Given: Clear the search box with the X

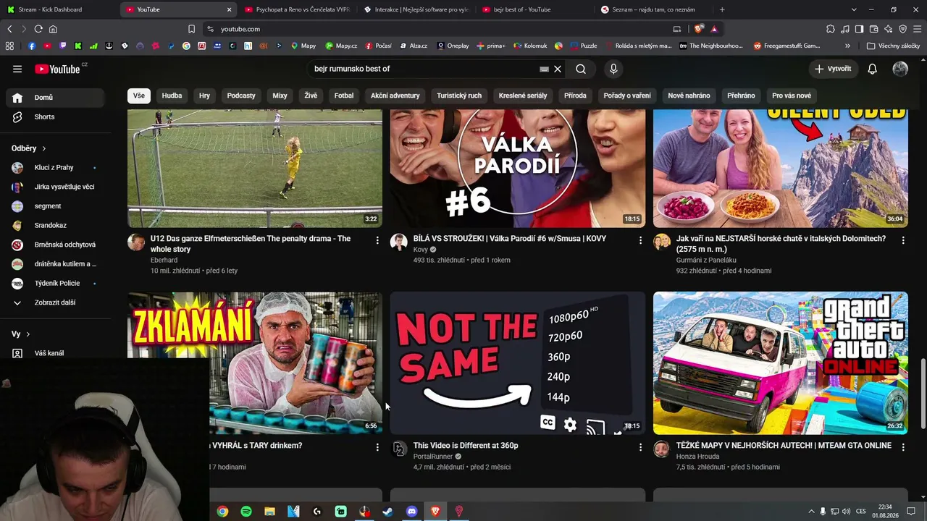Looking at the screenshot, I should pyautogui.click(x=558, y=69).
